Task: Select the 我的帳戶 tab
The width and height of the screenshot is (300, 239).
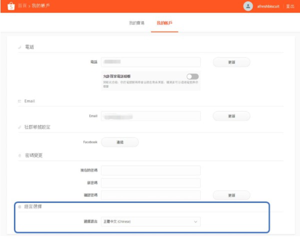Action: pos(164,23)
